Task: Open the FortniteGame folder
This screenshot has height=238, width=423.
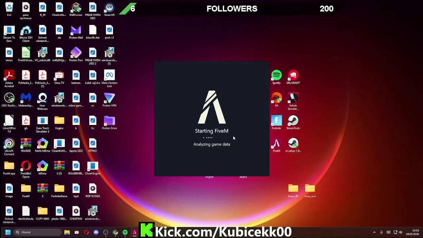Action: (x=59, y=191)
